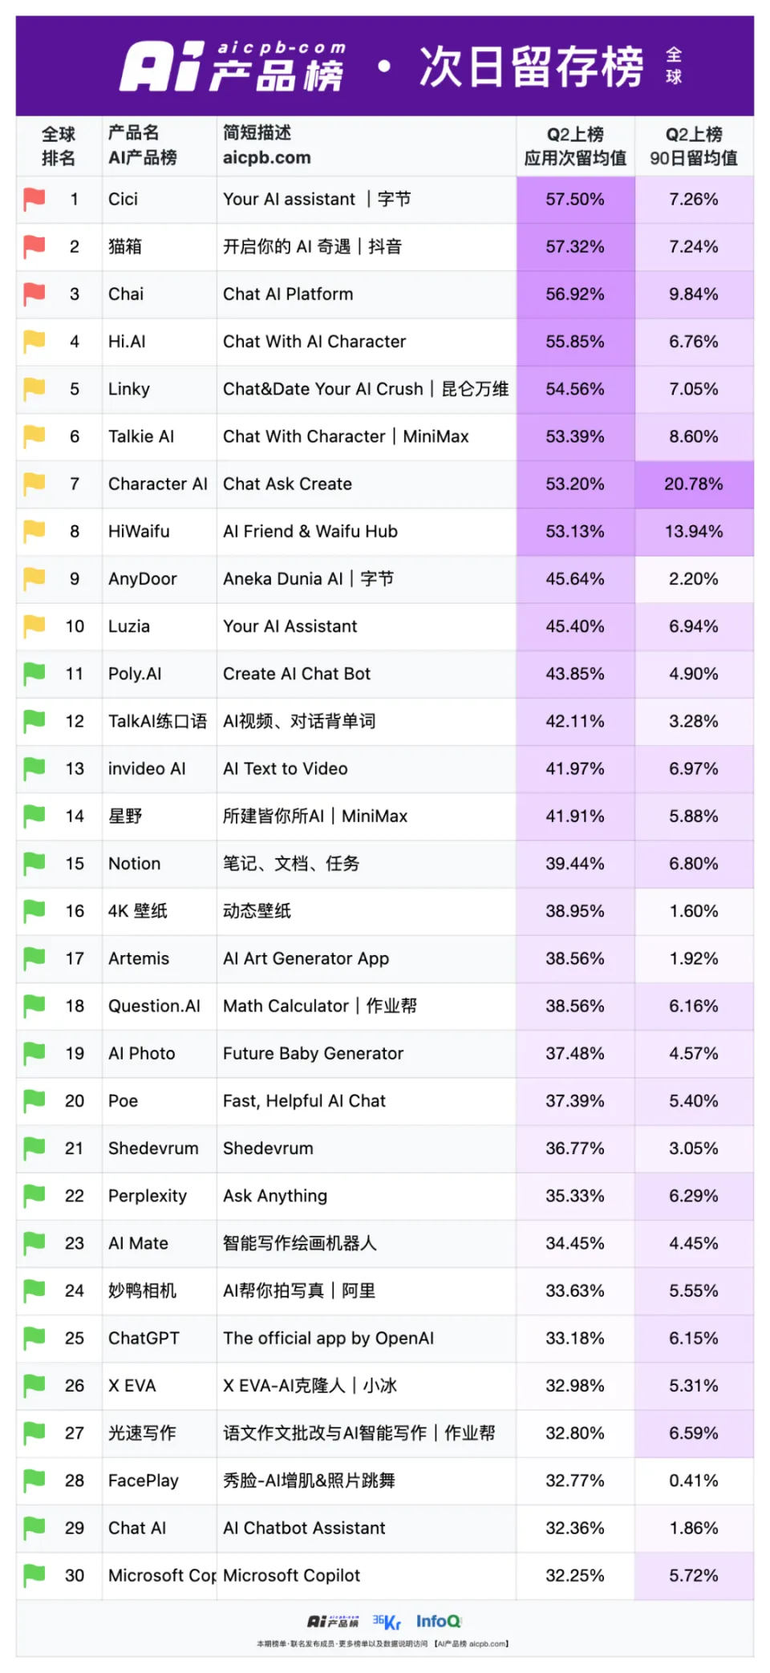The width and height of the screenshot is (770, 1673).
Task: Click the green flag beside ChatGPT
Action: coord(34,1338)
